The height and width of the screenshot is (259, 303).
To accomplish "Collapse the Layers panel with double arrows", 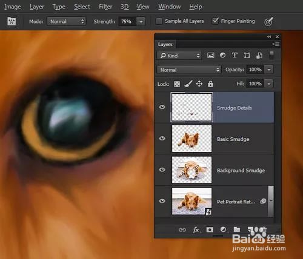I will (x=269, y=37).
